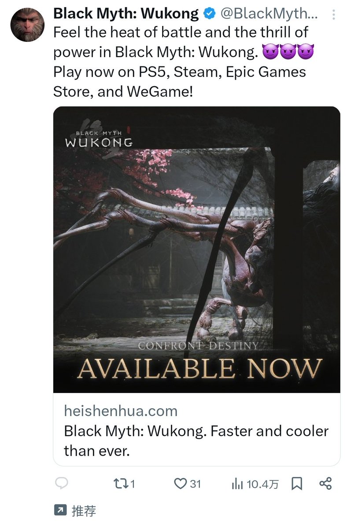The height and width of the screenshot is (528, 351).
Task: Open the spider boss promo image
Action: click(196, 249)
